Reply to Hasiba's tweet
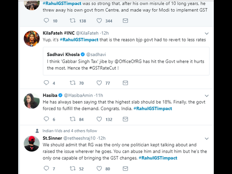Image resolution: width=232 pixels, height=174 pixels. tap(46, 119)
